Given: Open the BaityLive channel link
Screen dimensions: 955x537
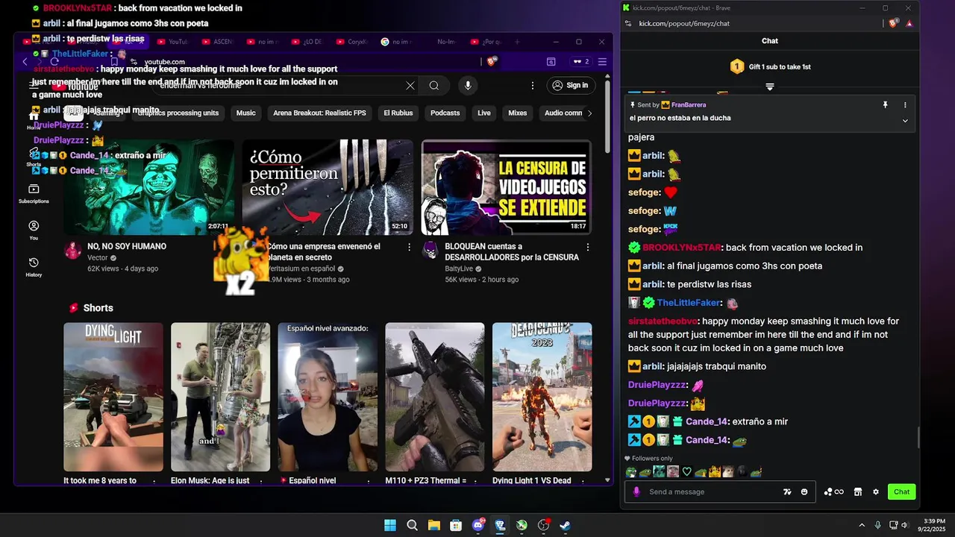Looking at the screenshot, I should coord(458,268).
